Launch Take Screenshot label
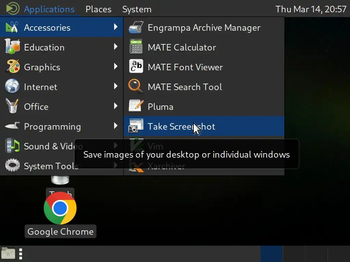This screenshot has width=350, height=262. click(x=181, y=127)
